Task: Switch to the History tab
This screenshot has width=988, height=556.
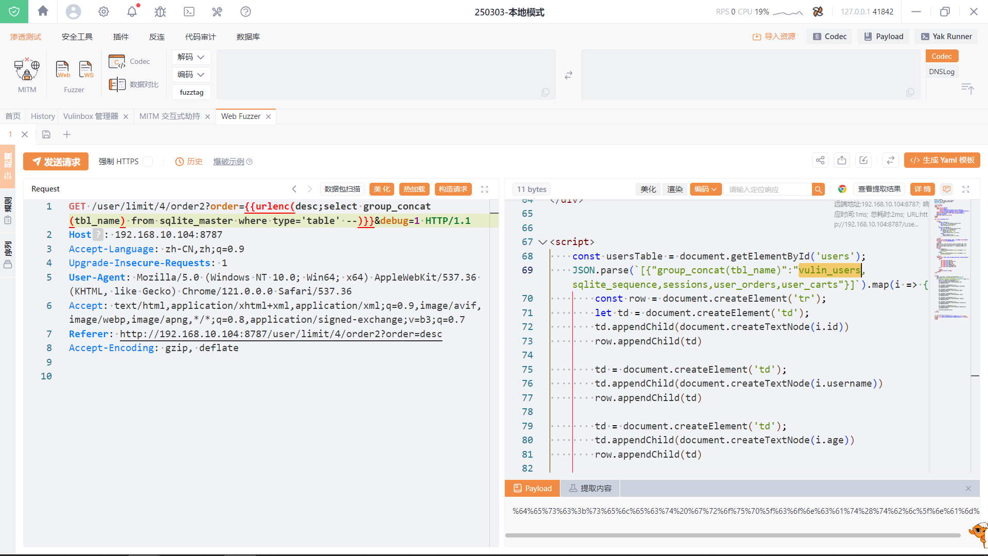Action: pos(42,116)
